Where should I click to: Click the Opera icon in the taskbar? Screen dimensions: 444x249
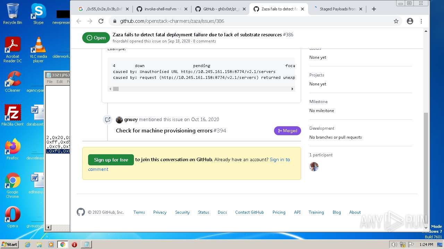[74, 245]
